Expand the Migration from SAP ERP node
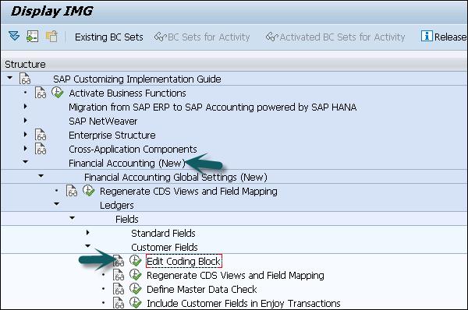The image size is (468, 310). pos(26,106)
